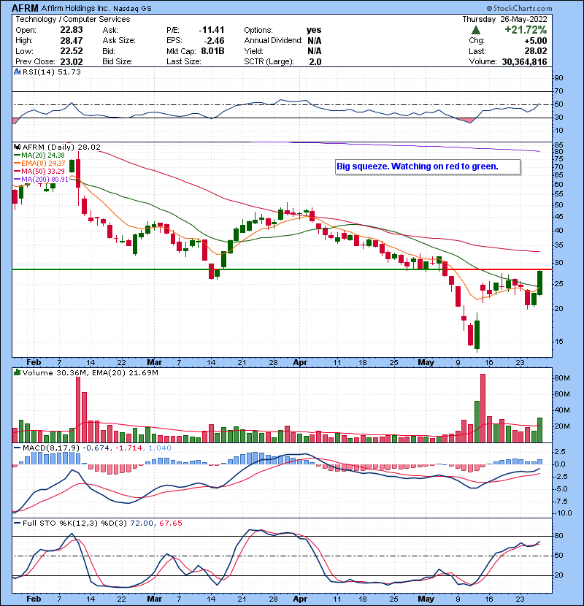Click the Volume 30.36M, EMA(20) 21.69M label
The image size is (584, 606).
tap(90, 373)
